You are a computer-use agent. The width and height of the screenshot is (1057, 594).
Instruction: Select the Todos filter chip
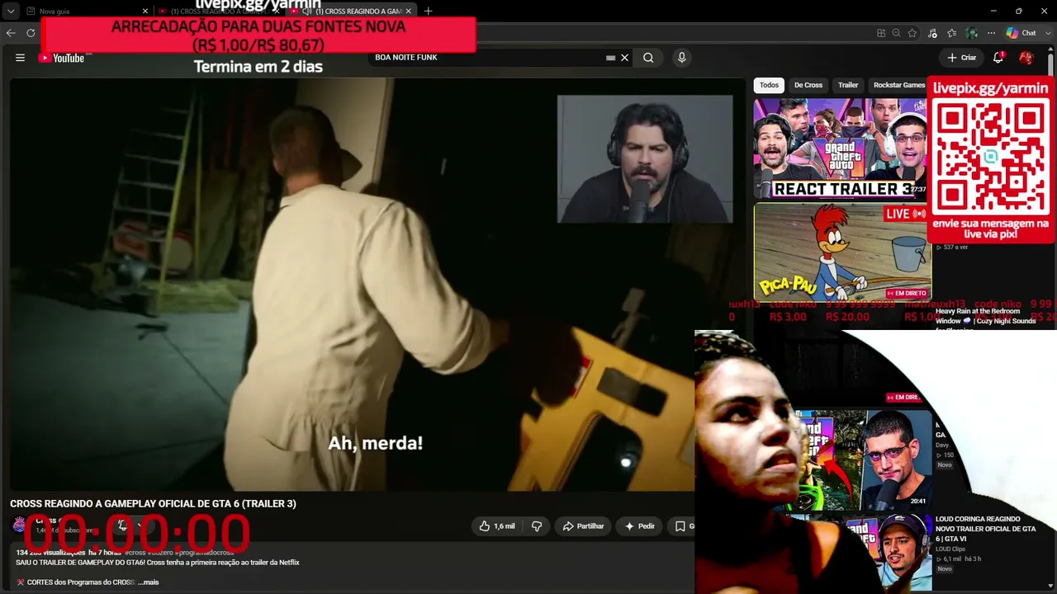(769, 85)
